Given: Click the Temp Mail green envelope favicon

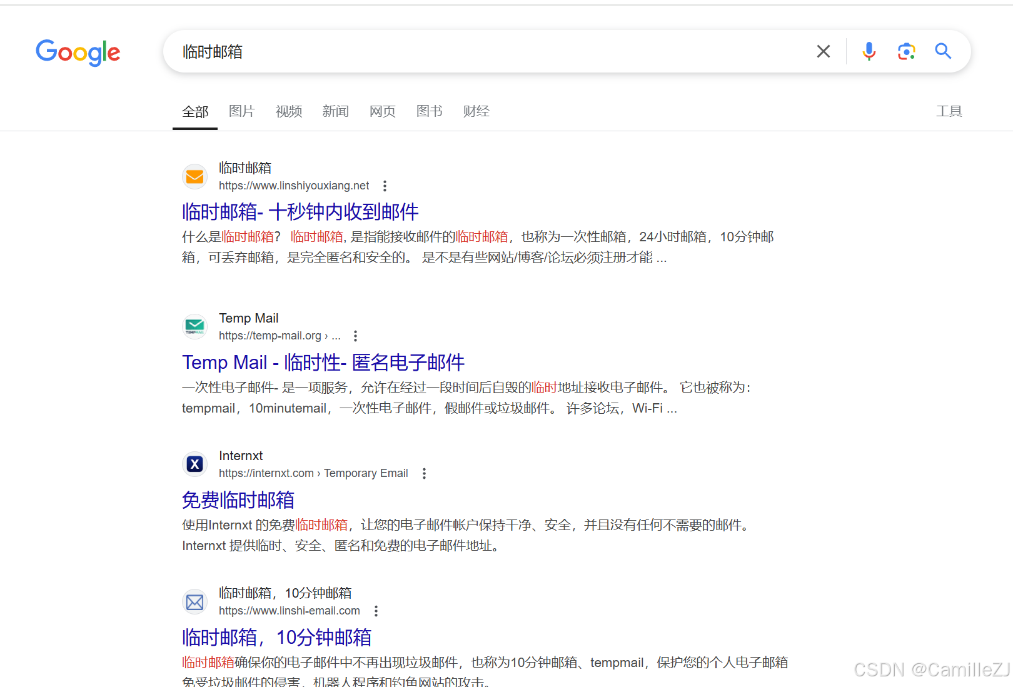Looking at the screenshot, I should point(195,326).
